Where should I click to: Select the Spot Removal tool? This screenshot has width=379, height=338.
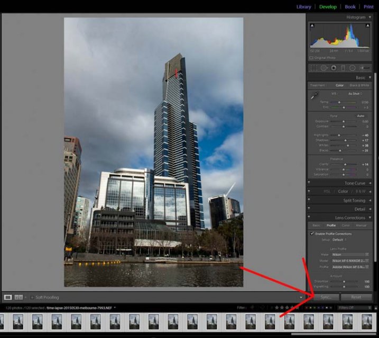coord(323,68)
